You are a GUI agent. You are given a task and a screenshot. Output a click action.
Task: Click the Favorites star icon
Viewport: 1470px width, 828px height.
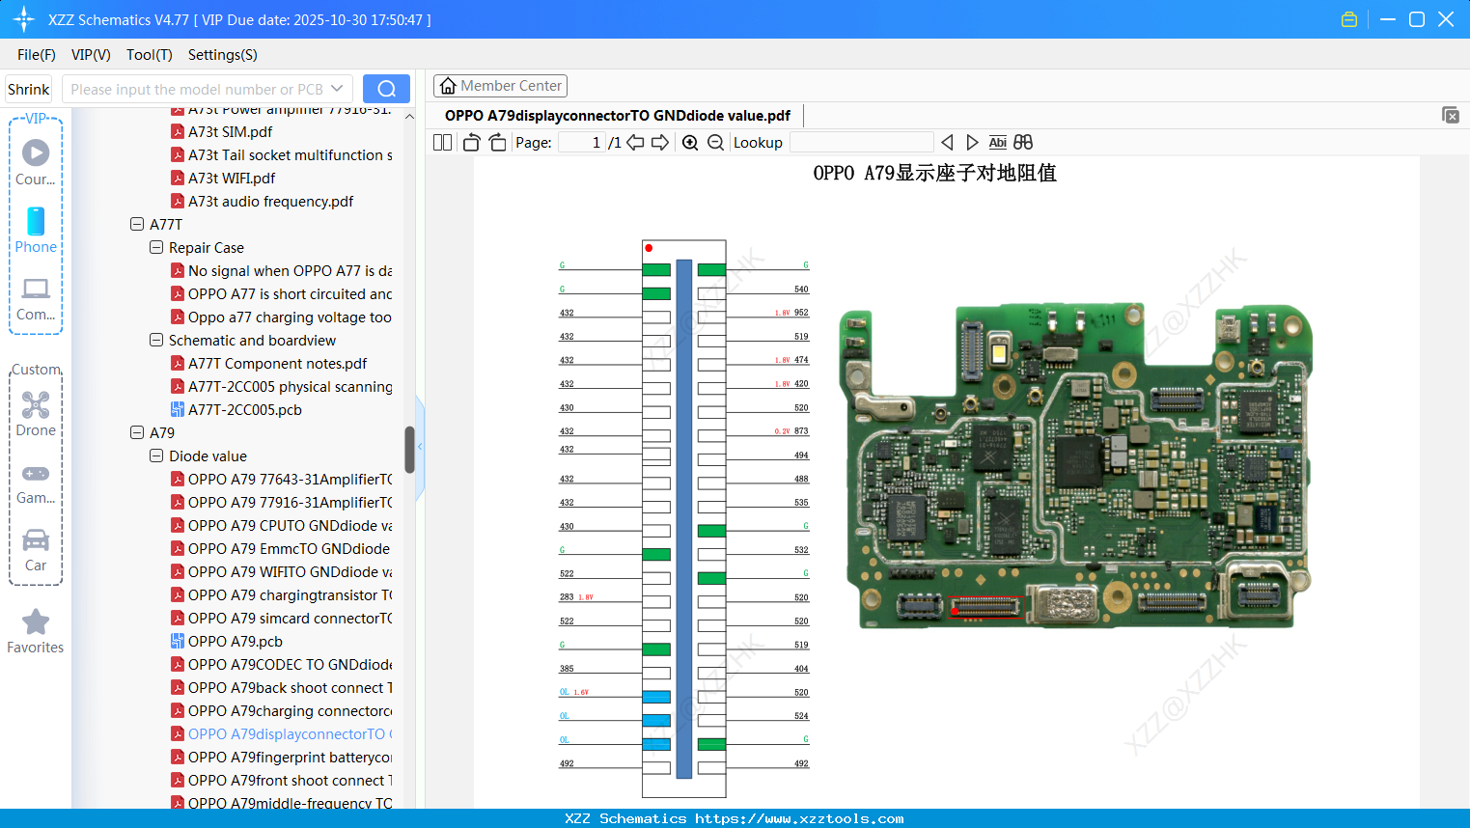click(35, 622)
